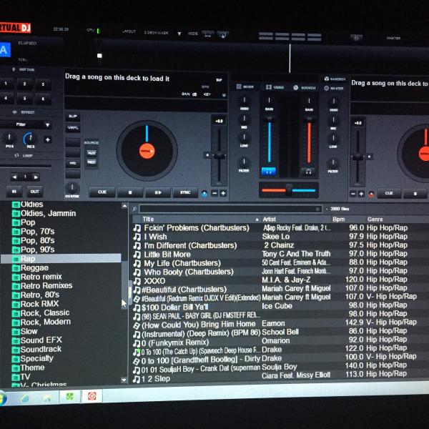Screen dimensions: 429x429
Task: Click the left deck CUE button
Action: point(102,192)
